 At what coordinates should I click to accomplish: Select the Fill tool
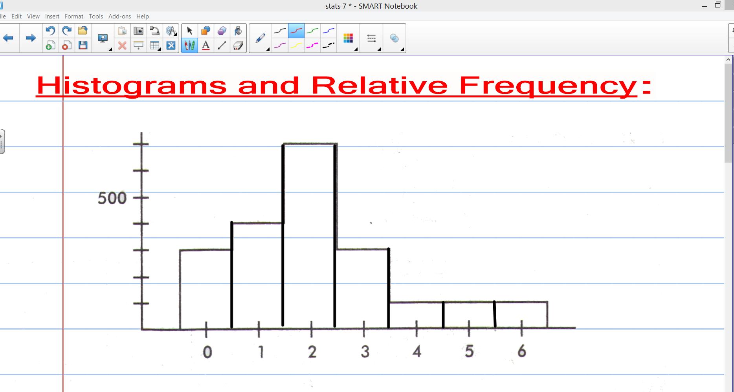click(x=238, y=30)
